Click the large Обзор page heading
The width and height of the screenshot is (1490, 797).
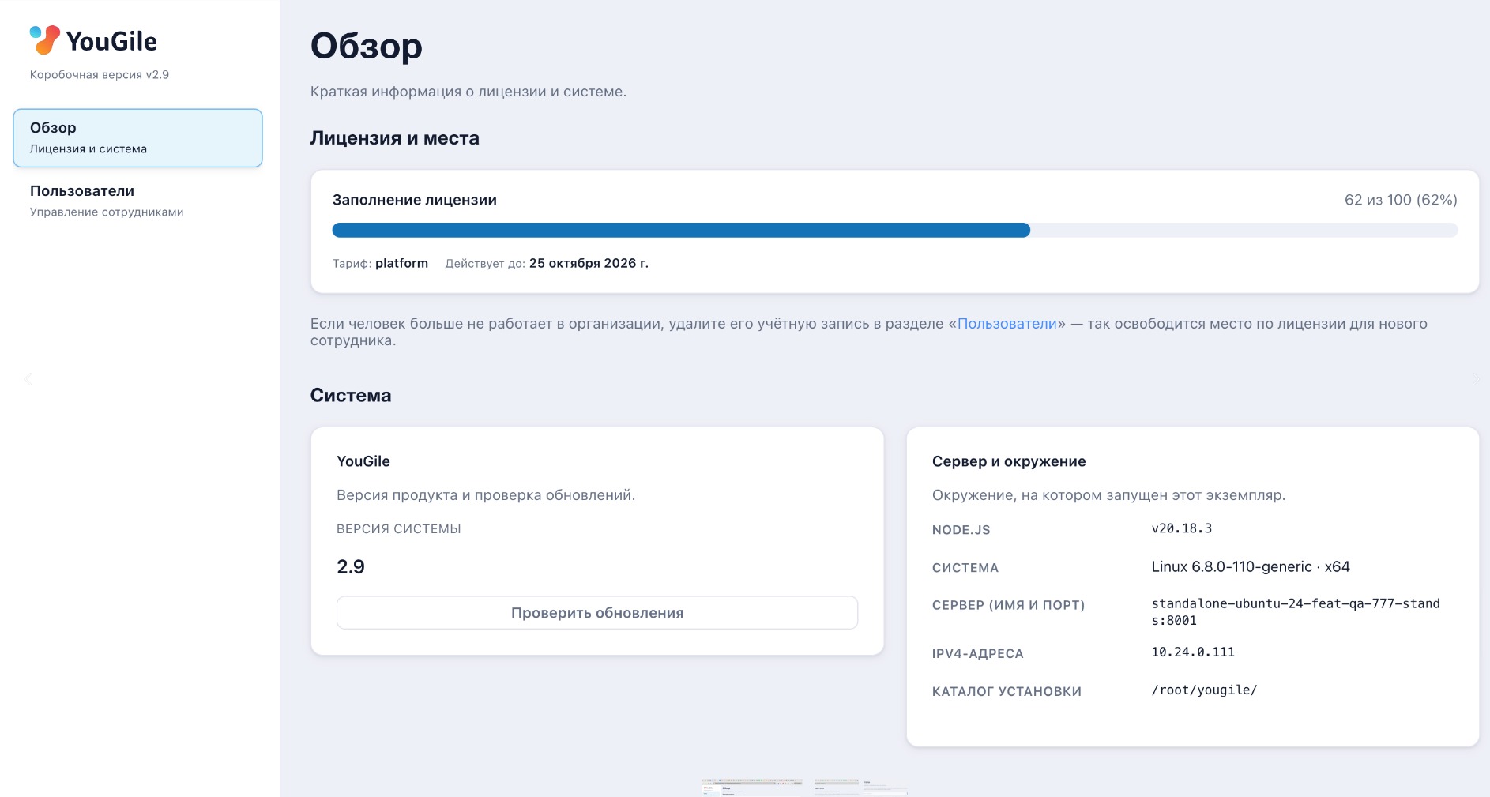click(367, 46)
